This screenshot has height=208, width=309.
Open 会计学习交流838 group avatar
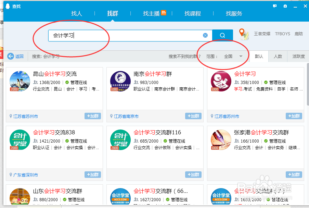click(x=20, y=140)
